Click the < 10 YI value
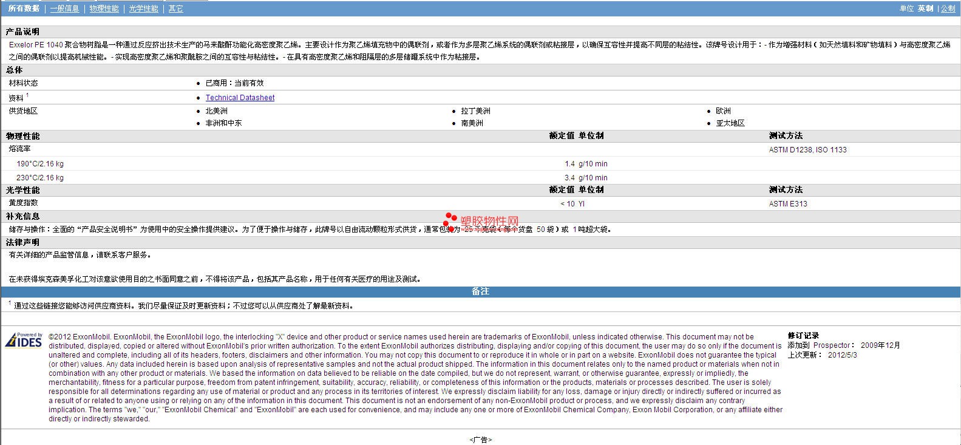The width and height of the screenshot is (961, 445). pos(572,204)
